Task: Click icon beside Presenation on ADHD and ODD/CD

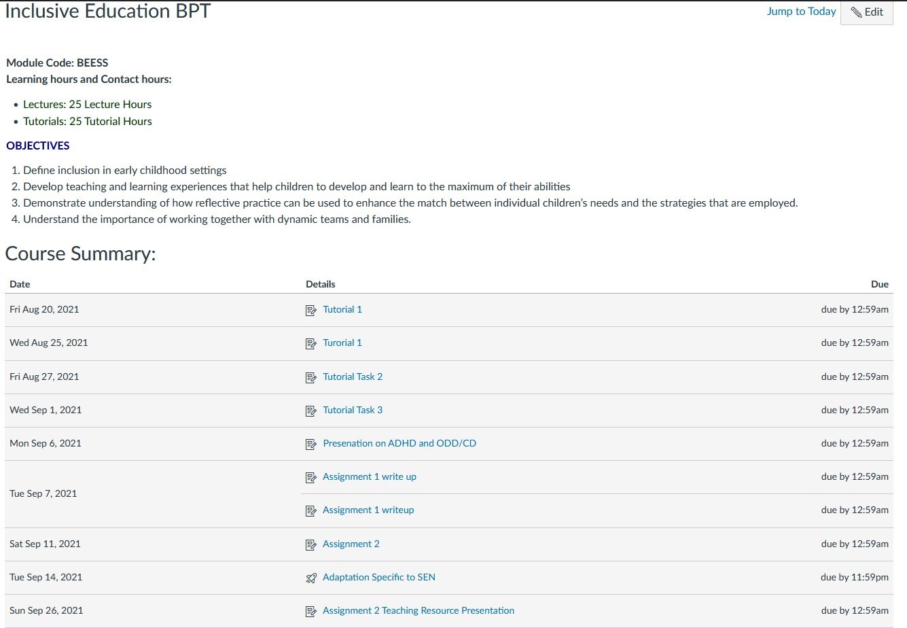Action: click(311, 444)
